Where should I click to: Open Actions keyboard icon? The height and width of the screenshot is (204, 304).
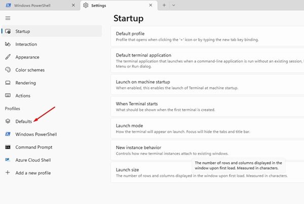tap(8, 95)
